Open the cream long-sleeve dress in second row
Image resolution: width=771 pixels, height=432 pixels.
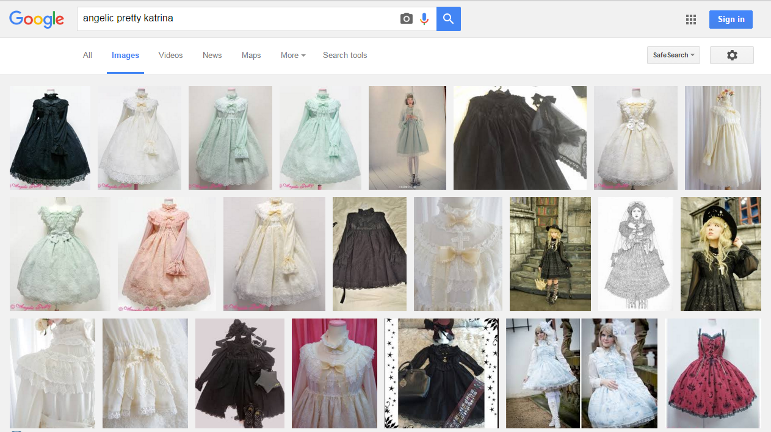click(274, 254)
